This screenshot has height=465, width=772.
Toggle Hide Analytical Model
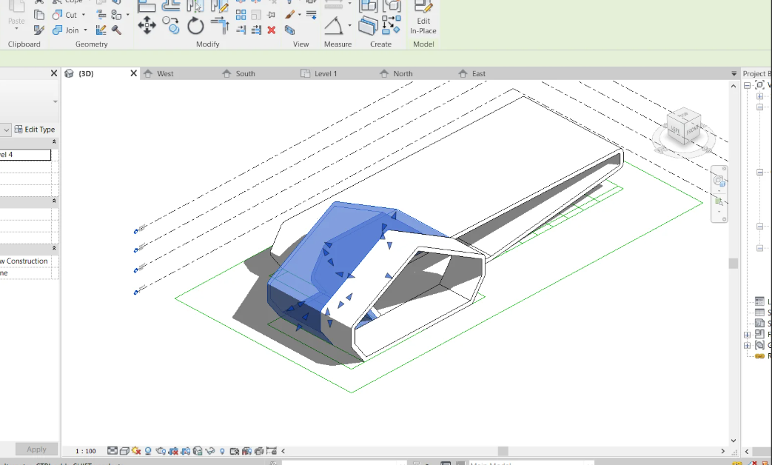tap(246, 451)
